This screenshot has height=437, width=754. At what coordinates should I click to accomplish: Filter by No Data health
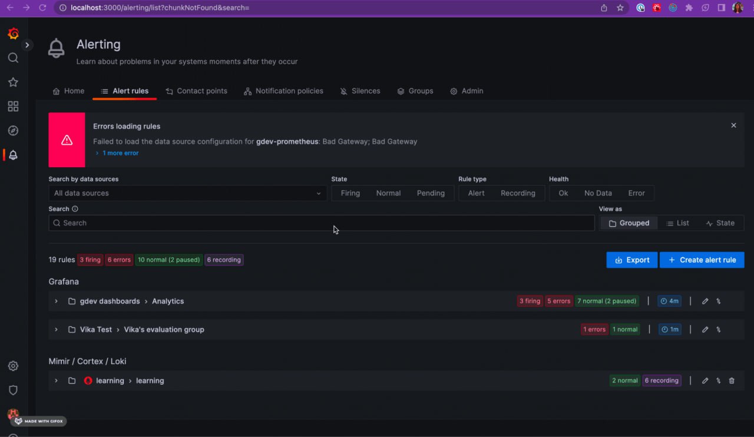[x=598, y=193]
